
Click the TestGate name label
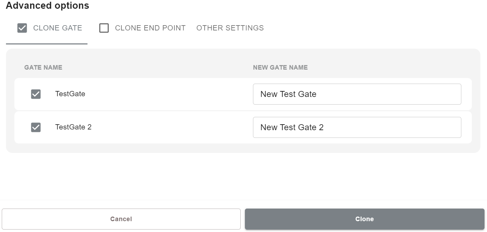coord(70,94)
